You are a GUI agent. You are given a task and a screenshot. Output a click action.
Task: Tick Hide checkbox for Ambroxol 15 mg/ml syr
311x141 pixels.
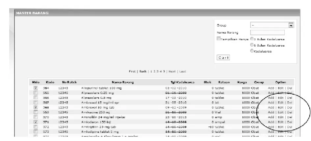coord(36,102)
